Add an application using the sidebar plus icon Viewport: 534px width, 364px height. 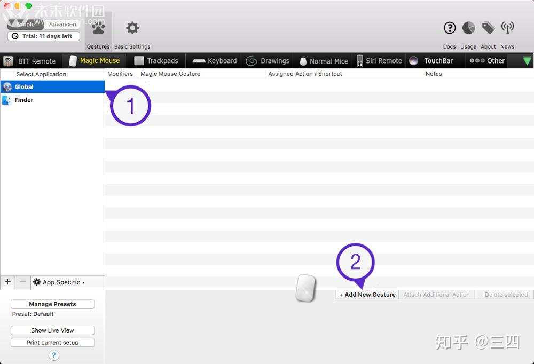pyautogui.click(x=7, y=282)
